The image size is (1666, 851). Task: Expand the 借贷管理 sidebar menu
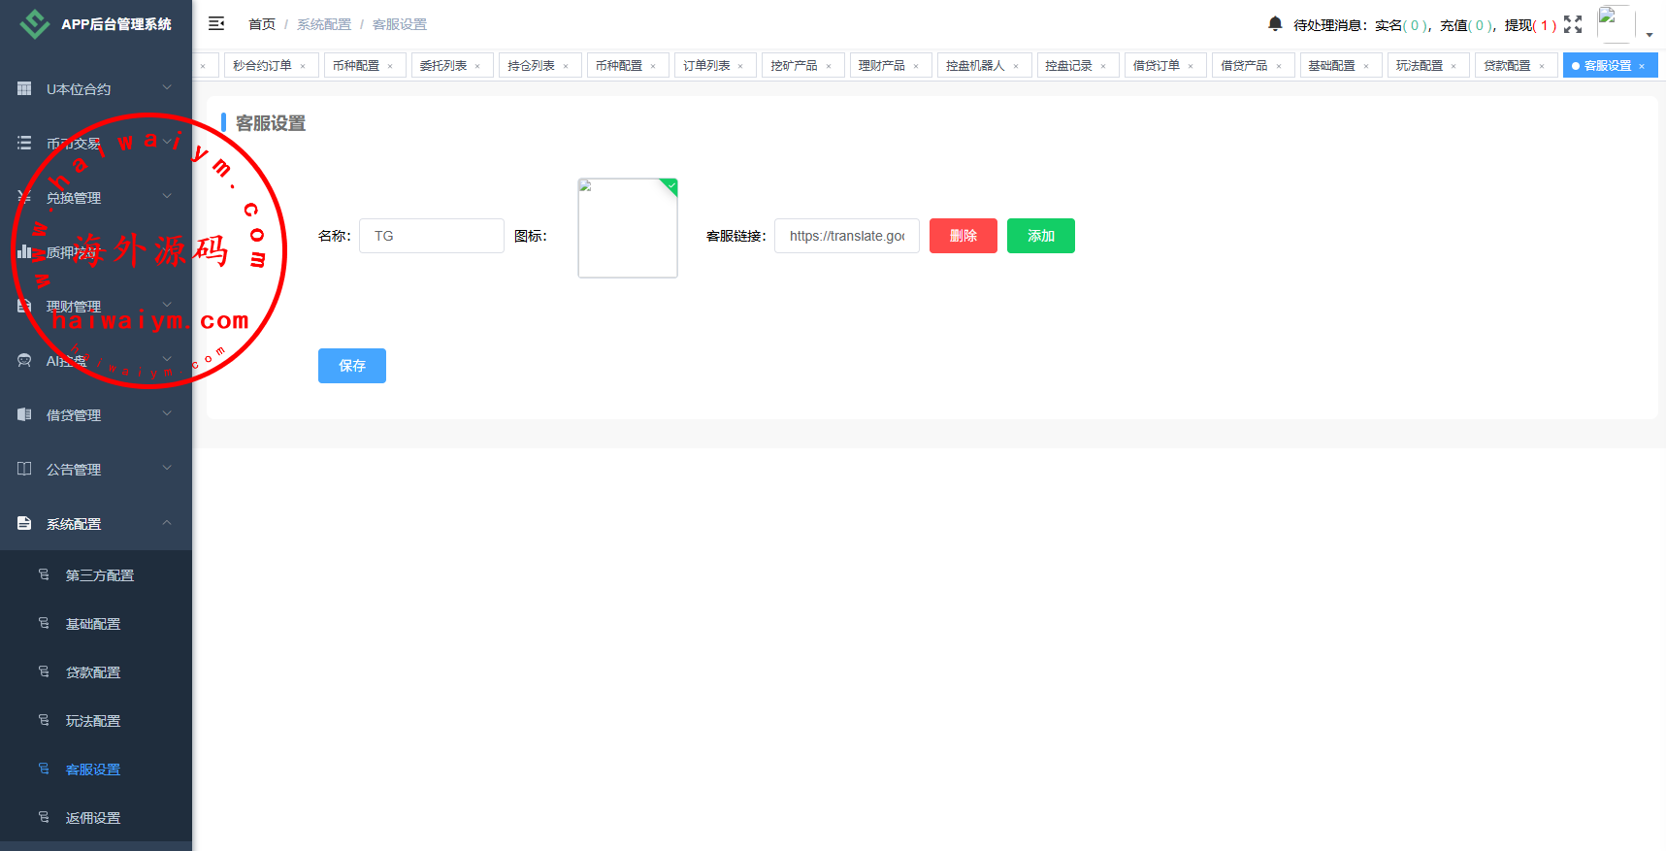coord(95,414)
